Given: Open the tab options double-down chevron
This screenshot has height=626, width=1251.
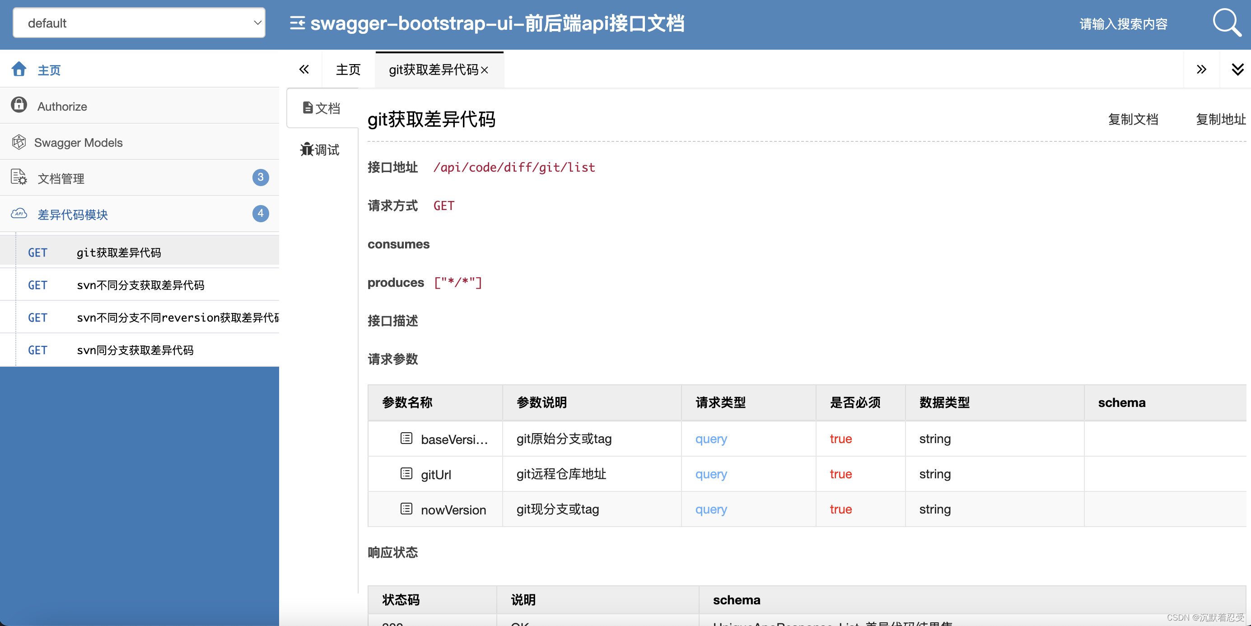Looking at the screenshot, I should [1237, 69].
